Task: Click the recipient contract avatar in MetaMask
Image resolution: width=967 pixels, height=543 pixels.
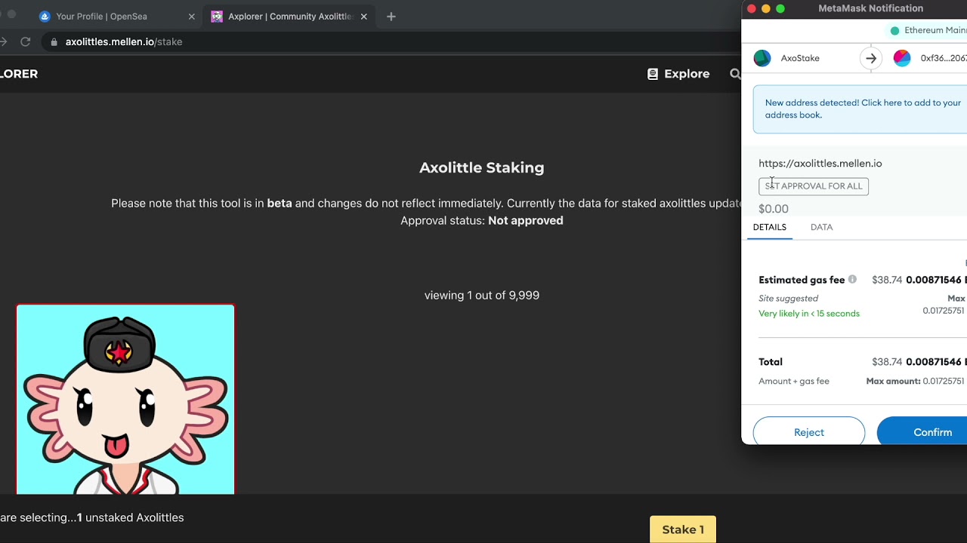Action: [902, 58]
